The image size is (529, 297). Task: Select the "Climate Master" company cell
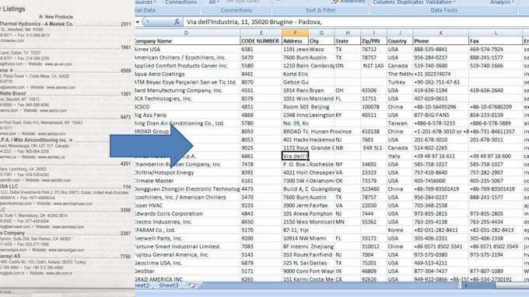coord(187,181)
